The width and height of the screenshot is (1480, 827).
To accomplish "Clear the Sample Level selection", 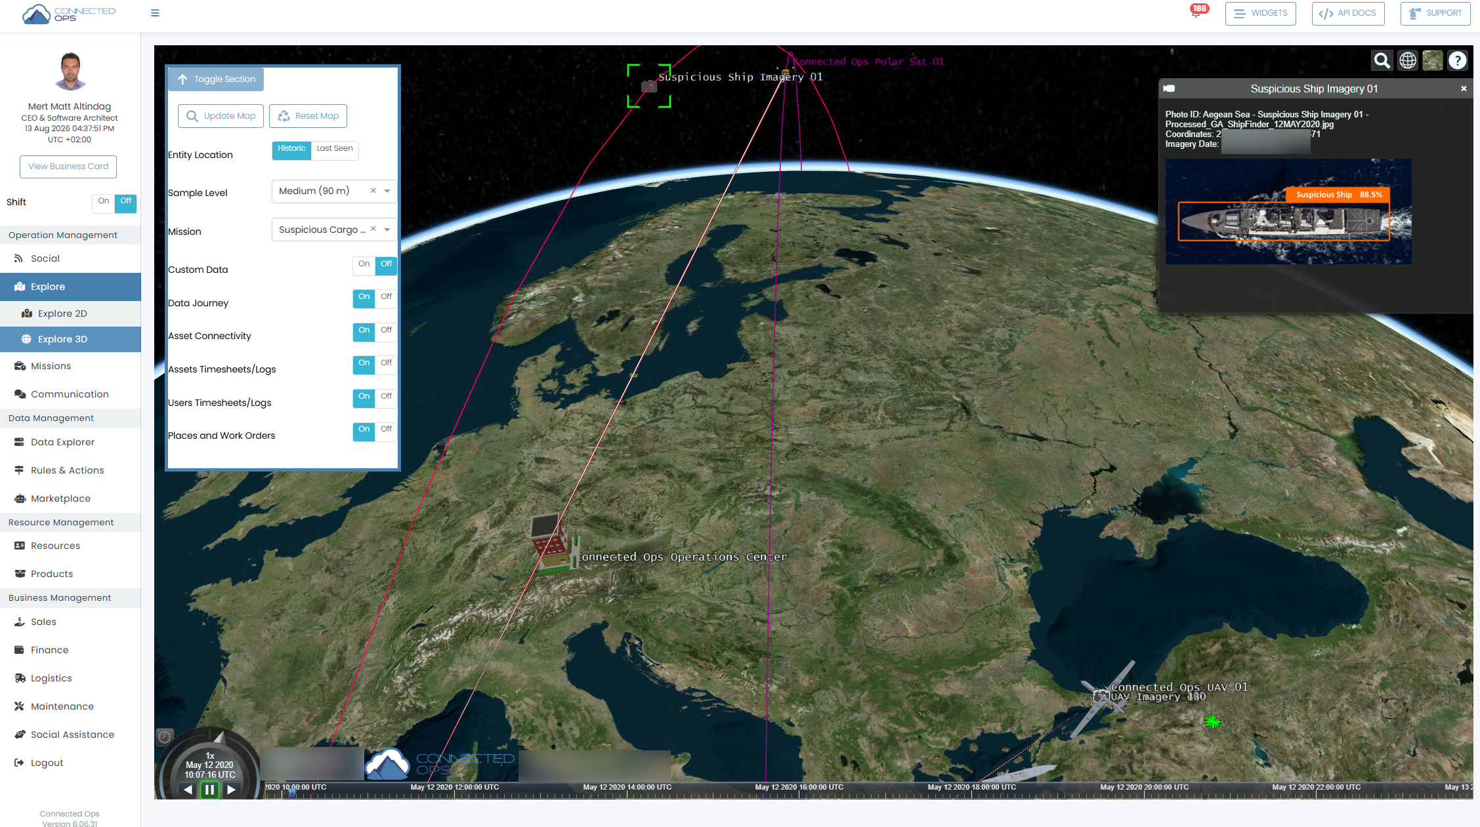I will 373,191.
